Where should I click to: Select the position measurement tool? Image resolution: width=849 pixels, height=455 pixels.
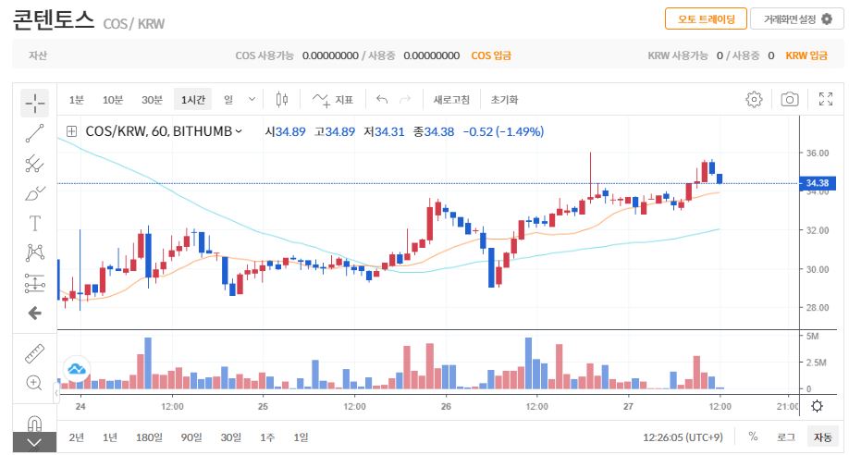pos(34,283)
